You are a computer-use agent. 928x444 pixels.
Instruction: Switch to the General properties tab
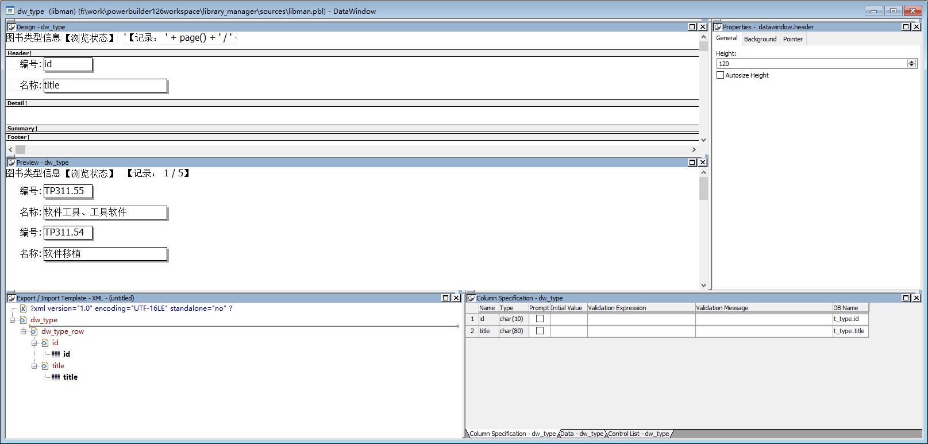726,38
